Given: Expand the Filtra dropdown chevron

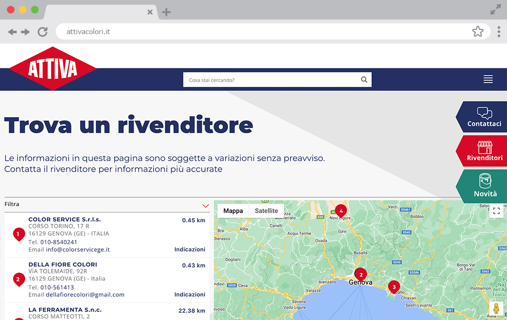Looking at the screenshot, I should click(x=206, y=206).
